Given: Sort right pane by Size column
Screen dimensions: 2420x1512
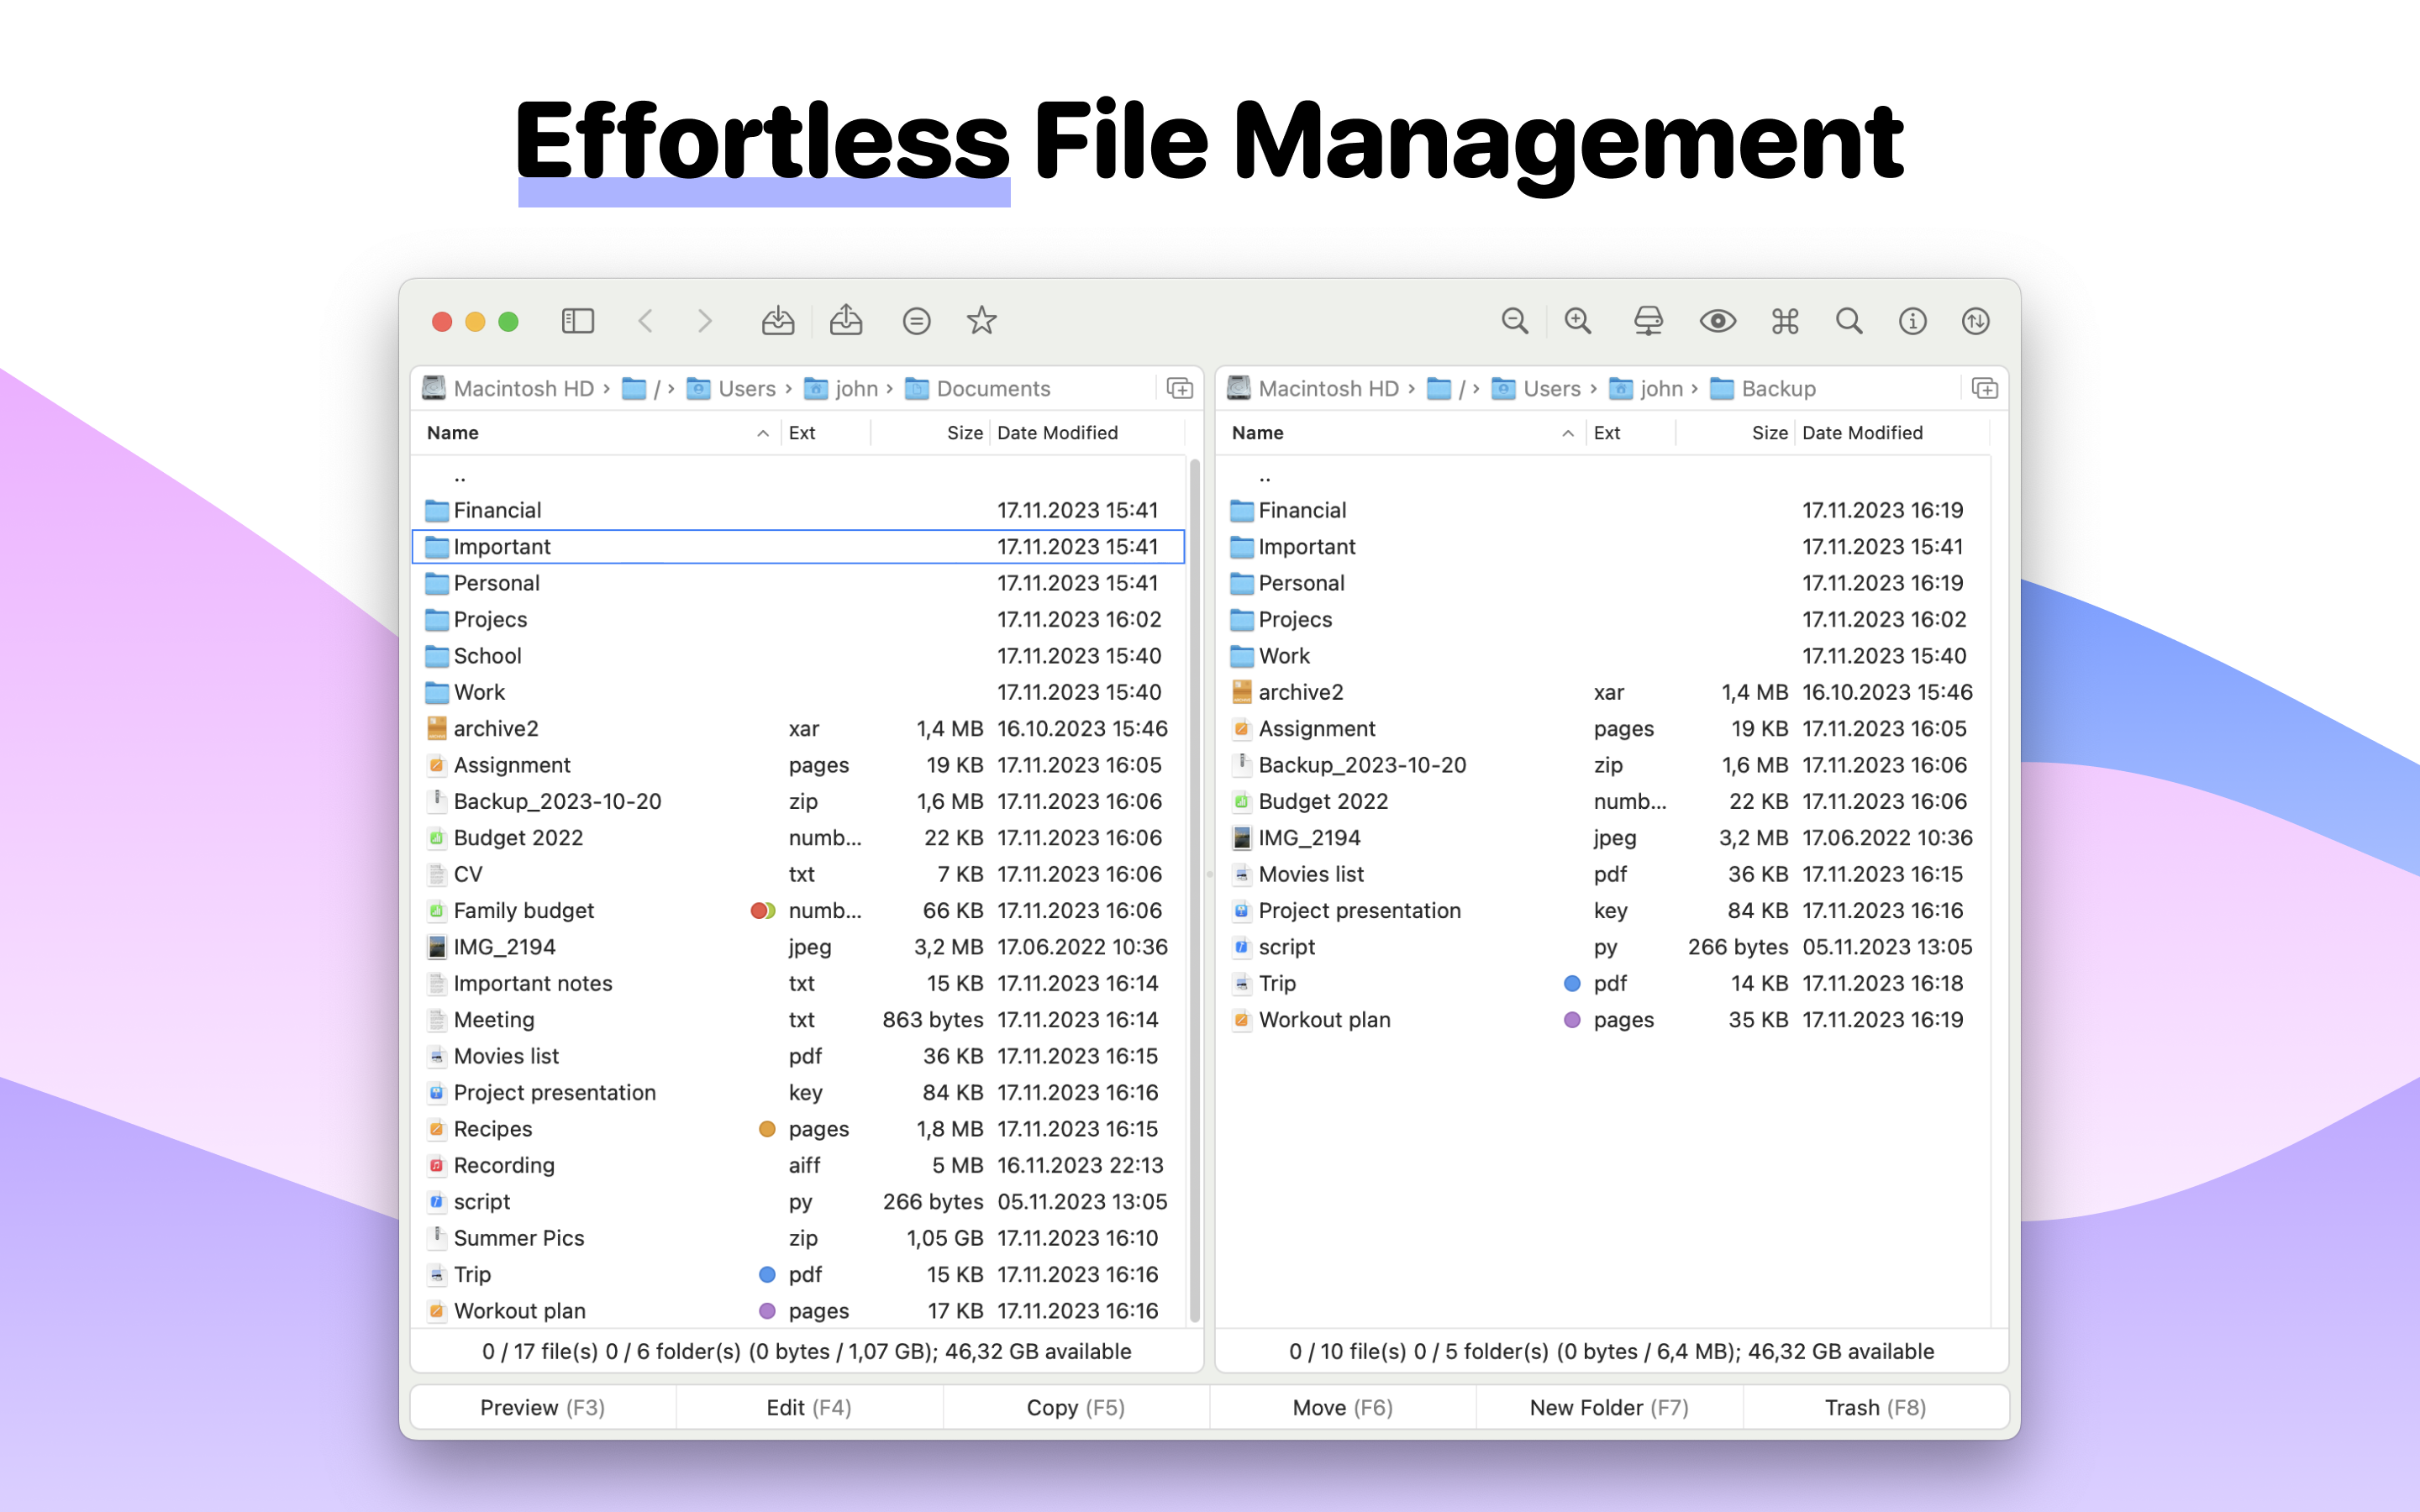Looking at the screenshot, I should (1769, 433).
